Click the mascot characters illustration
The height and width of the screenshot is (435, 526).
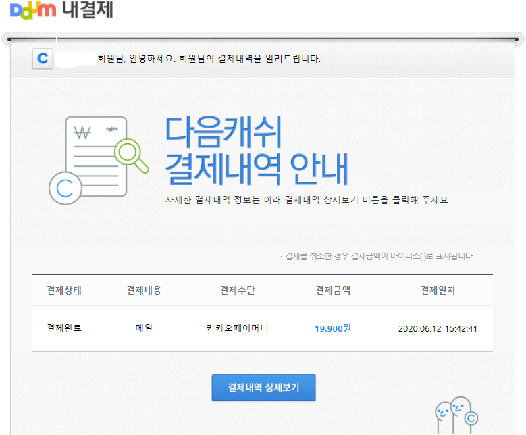tap(456, 415)
